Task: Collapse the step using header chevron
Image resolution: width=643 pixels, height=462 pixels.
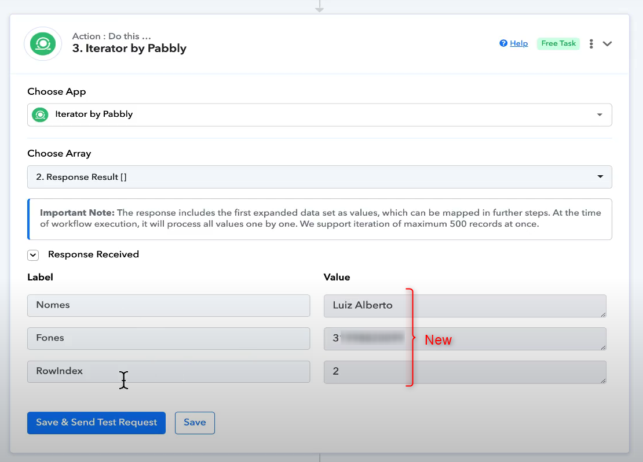Action: pos(607,44)
